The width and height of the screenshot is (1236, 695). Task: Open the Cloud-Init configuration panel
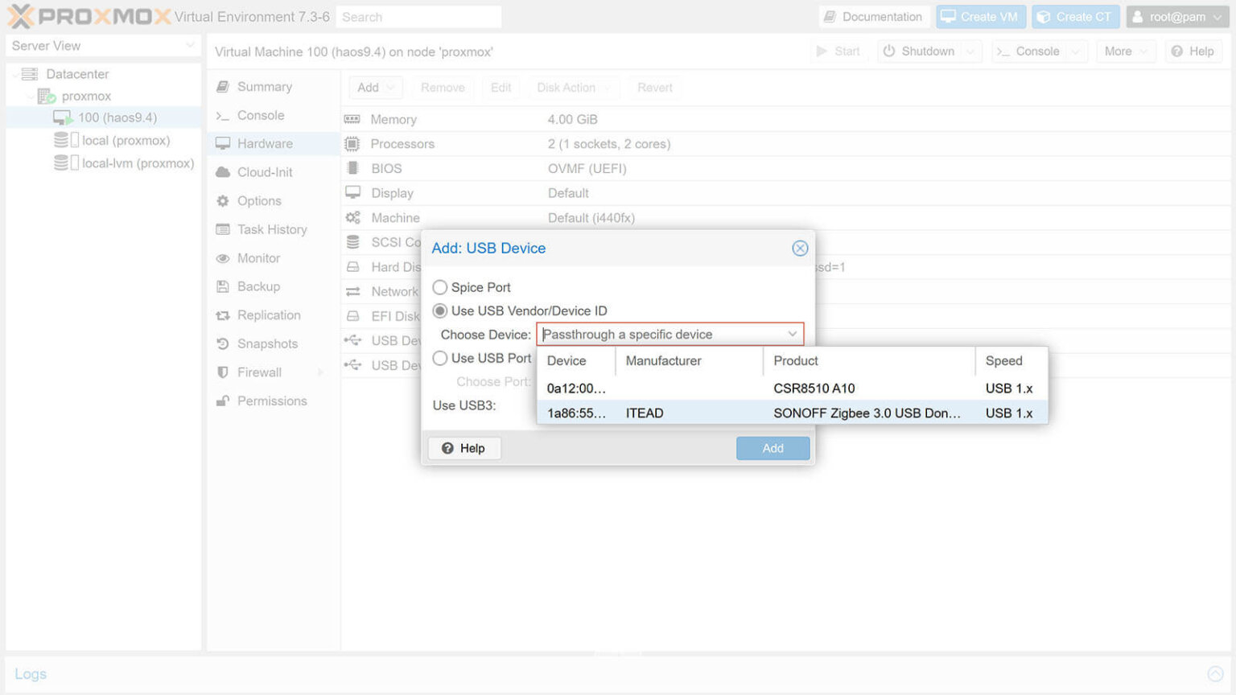pyautogui.click(x=263, y=171)
